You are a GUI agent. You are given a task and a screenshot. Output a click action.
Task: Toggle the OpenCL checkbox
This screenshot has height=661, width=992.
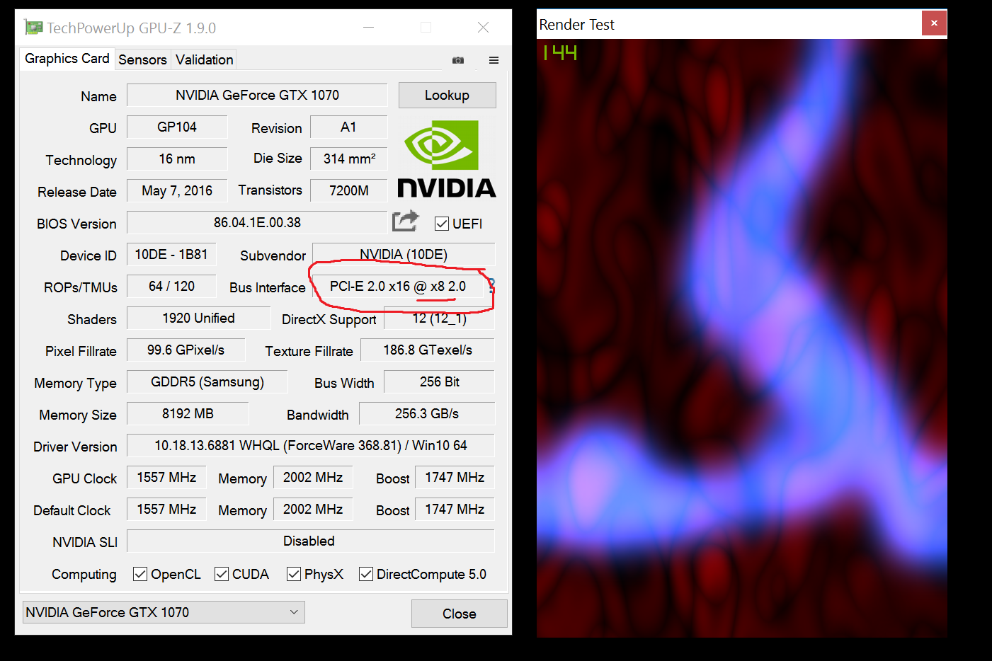pyautogui.click(x=140, y=574)
